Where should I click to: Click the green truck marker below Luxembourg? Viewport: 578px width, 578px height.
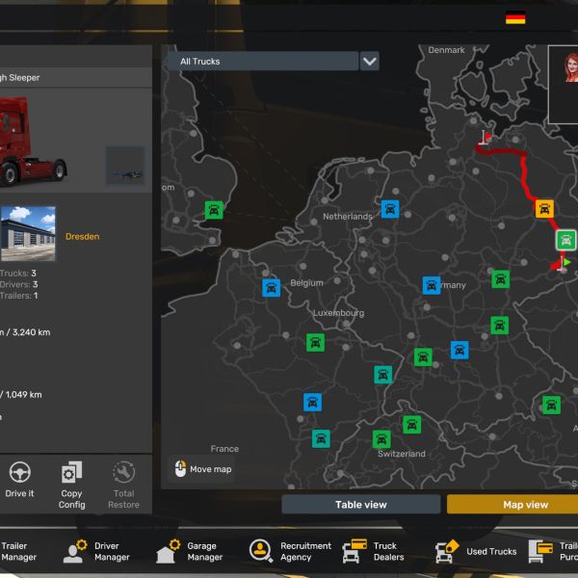pyautogui.click(x=315, y=342)
